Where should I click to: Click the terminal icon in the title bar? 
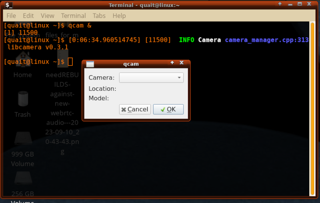click(x=8, y=5)
